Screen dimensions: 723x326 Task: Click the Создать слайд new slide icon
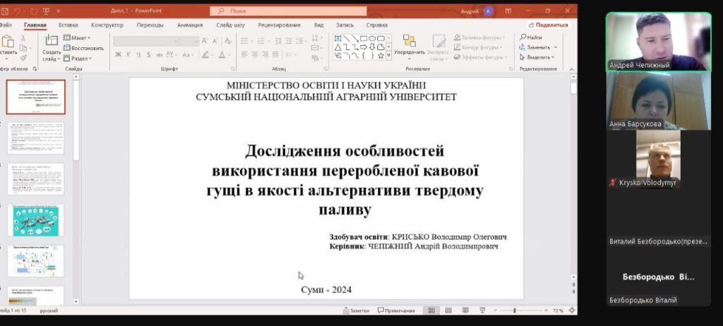coord(51,41)
